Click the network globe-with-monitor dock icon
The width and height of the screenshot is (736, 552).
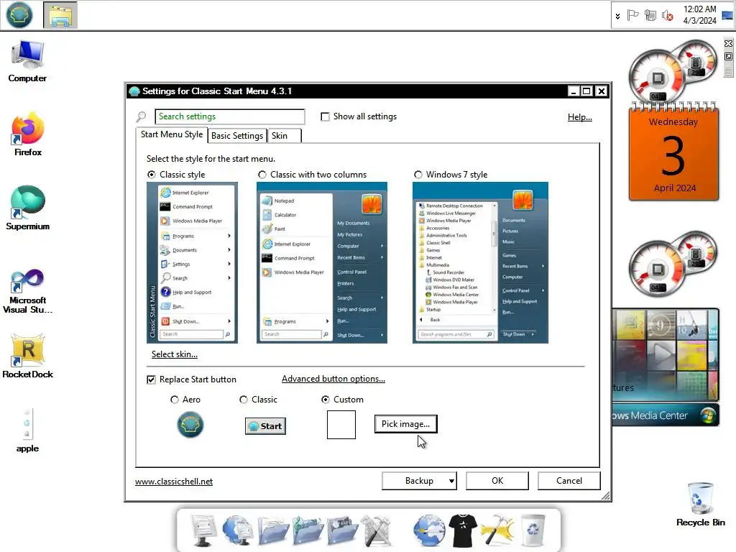[237, 530]
